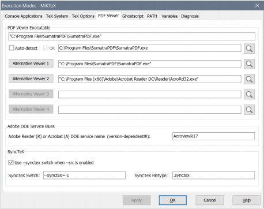This screenshot has width=264, height=209.
Task: Open the PATH tab
Action: tap(152, 16)
